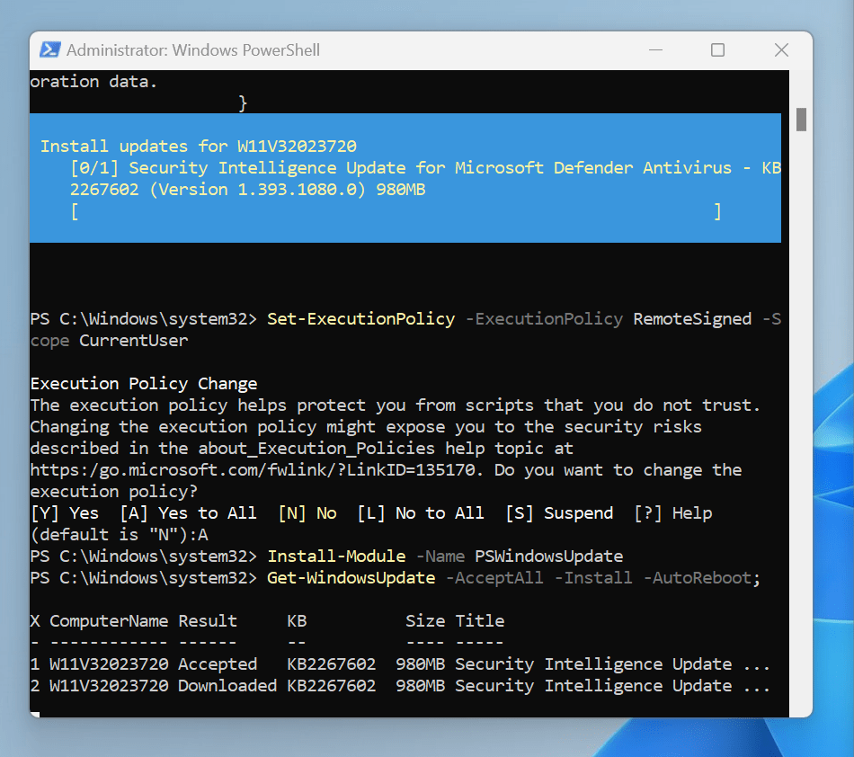The width and height of the screenshot is (854, 757).
Task: Click the 'Size' column header
Action: [x=425, y=621]
